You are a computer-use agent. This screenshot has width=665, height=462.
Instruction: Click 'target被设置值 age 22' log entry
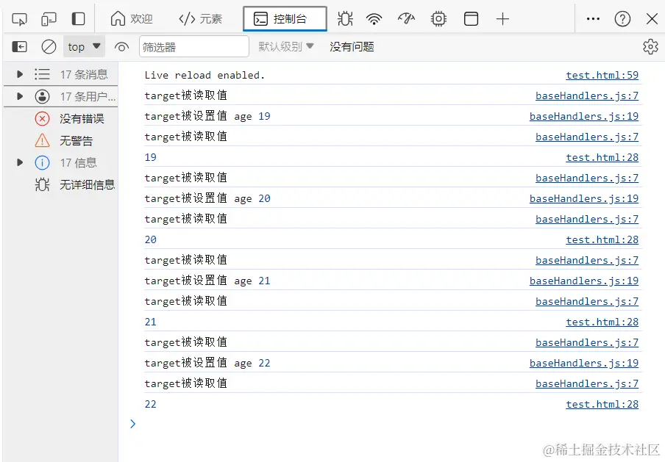207,363
